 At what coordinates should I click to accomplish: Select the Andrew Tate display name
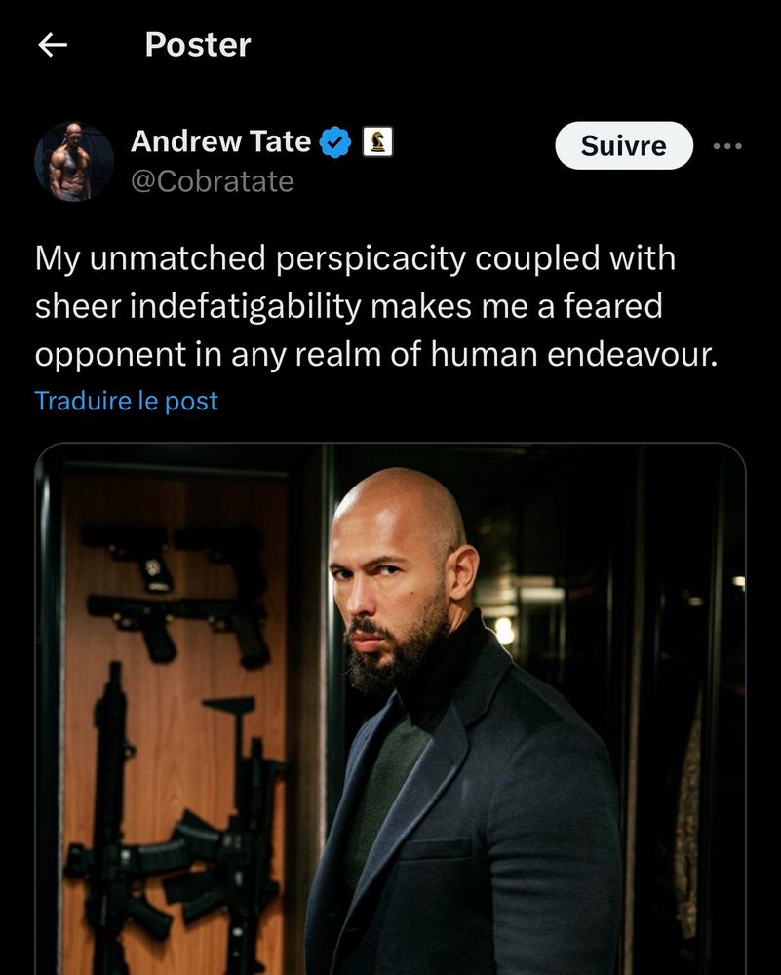[x=220, y=141]
